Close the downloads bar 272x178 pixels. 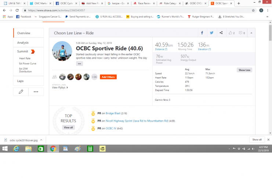click(268, 140)
